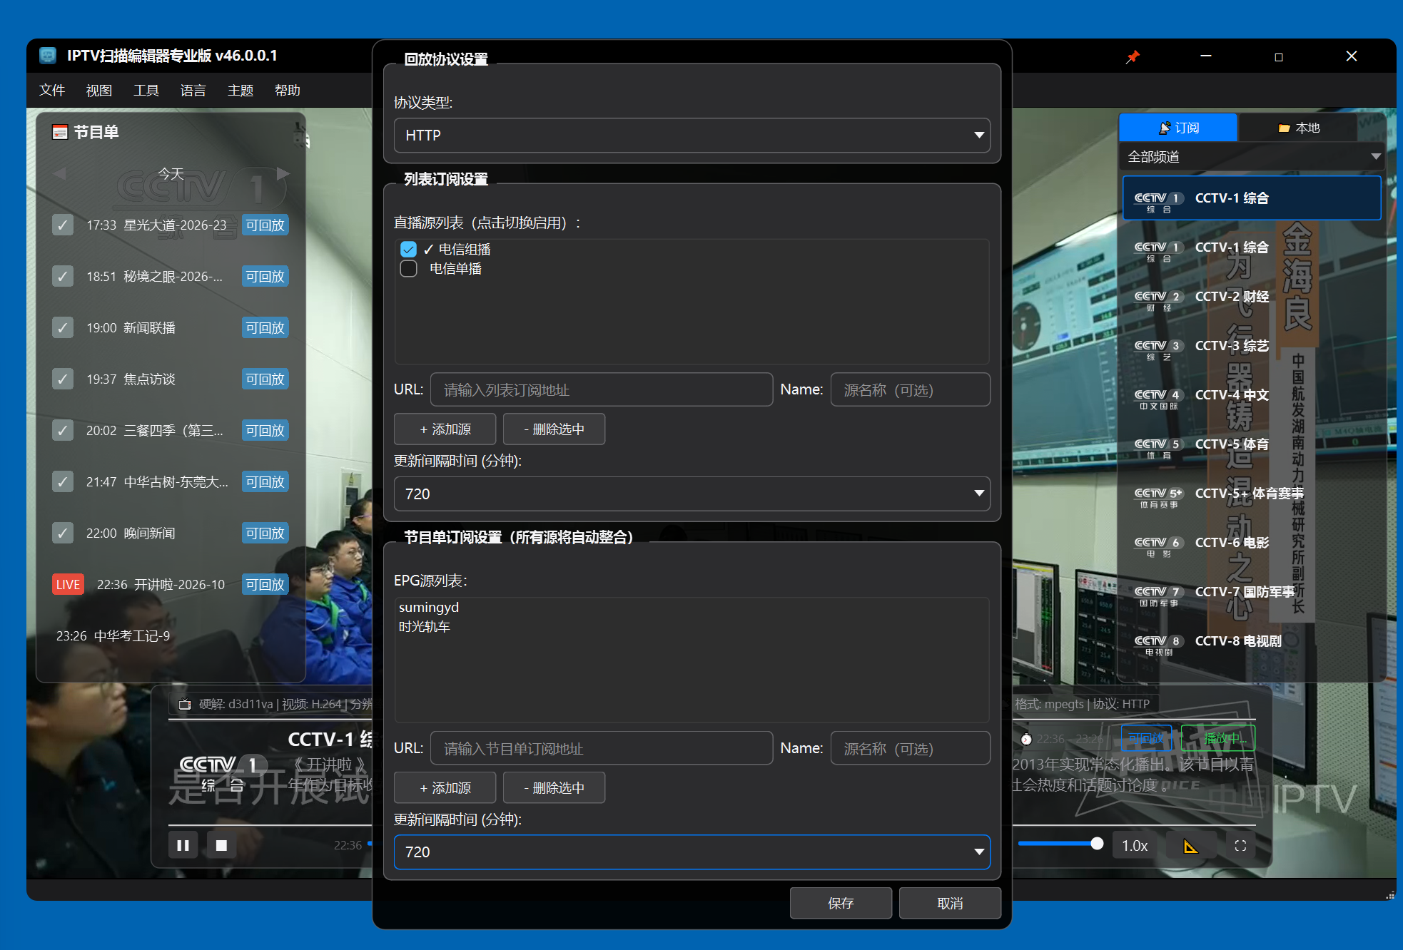Toggle checkbox for 21:47 中华古树
The width and height of the screenshot is (1403, 950).
click(63, 482)
